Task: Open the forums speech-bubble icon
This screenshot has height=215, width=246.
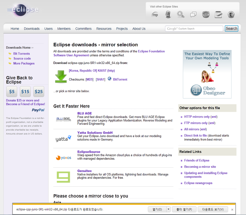Action: pos(193,15)
